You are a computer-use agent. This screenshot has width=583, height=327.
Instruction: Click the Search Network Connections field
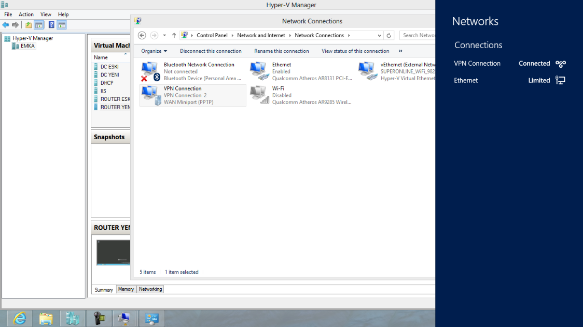click(x=417, y=35)
